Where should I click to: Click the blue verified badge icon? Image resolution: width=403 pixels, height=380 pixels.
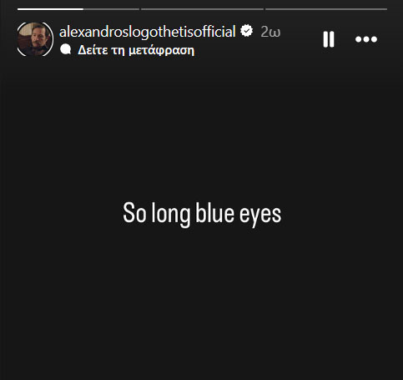247,31
